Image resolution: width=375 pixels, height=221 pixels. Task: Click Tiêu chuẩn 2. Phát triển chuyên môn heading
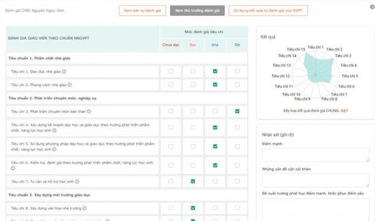coord(52,98)
